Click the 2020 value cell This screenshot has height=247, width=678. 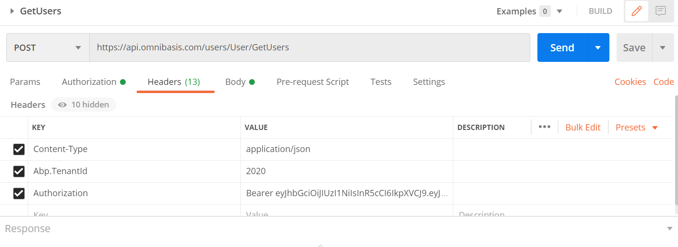[347, 171]
